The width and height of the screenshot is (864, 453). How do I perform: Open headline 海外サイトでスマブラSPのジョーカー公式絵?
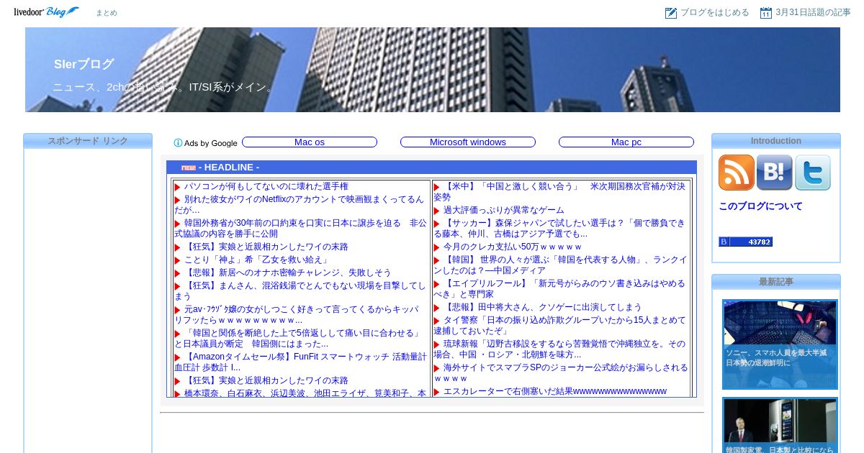pos(560,373)
